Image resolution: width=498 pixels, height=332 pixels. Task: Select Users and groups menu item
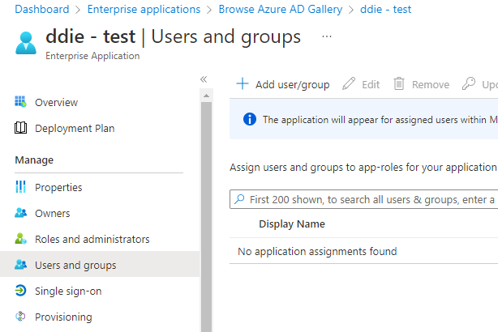click(x=100, y=265)
